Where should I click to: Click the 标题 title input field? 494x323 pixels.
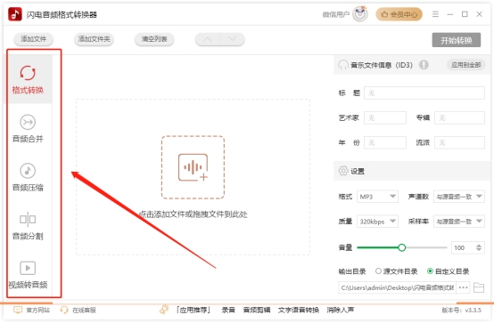pos(424,93)
